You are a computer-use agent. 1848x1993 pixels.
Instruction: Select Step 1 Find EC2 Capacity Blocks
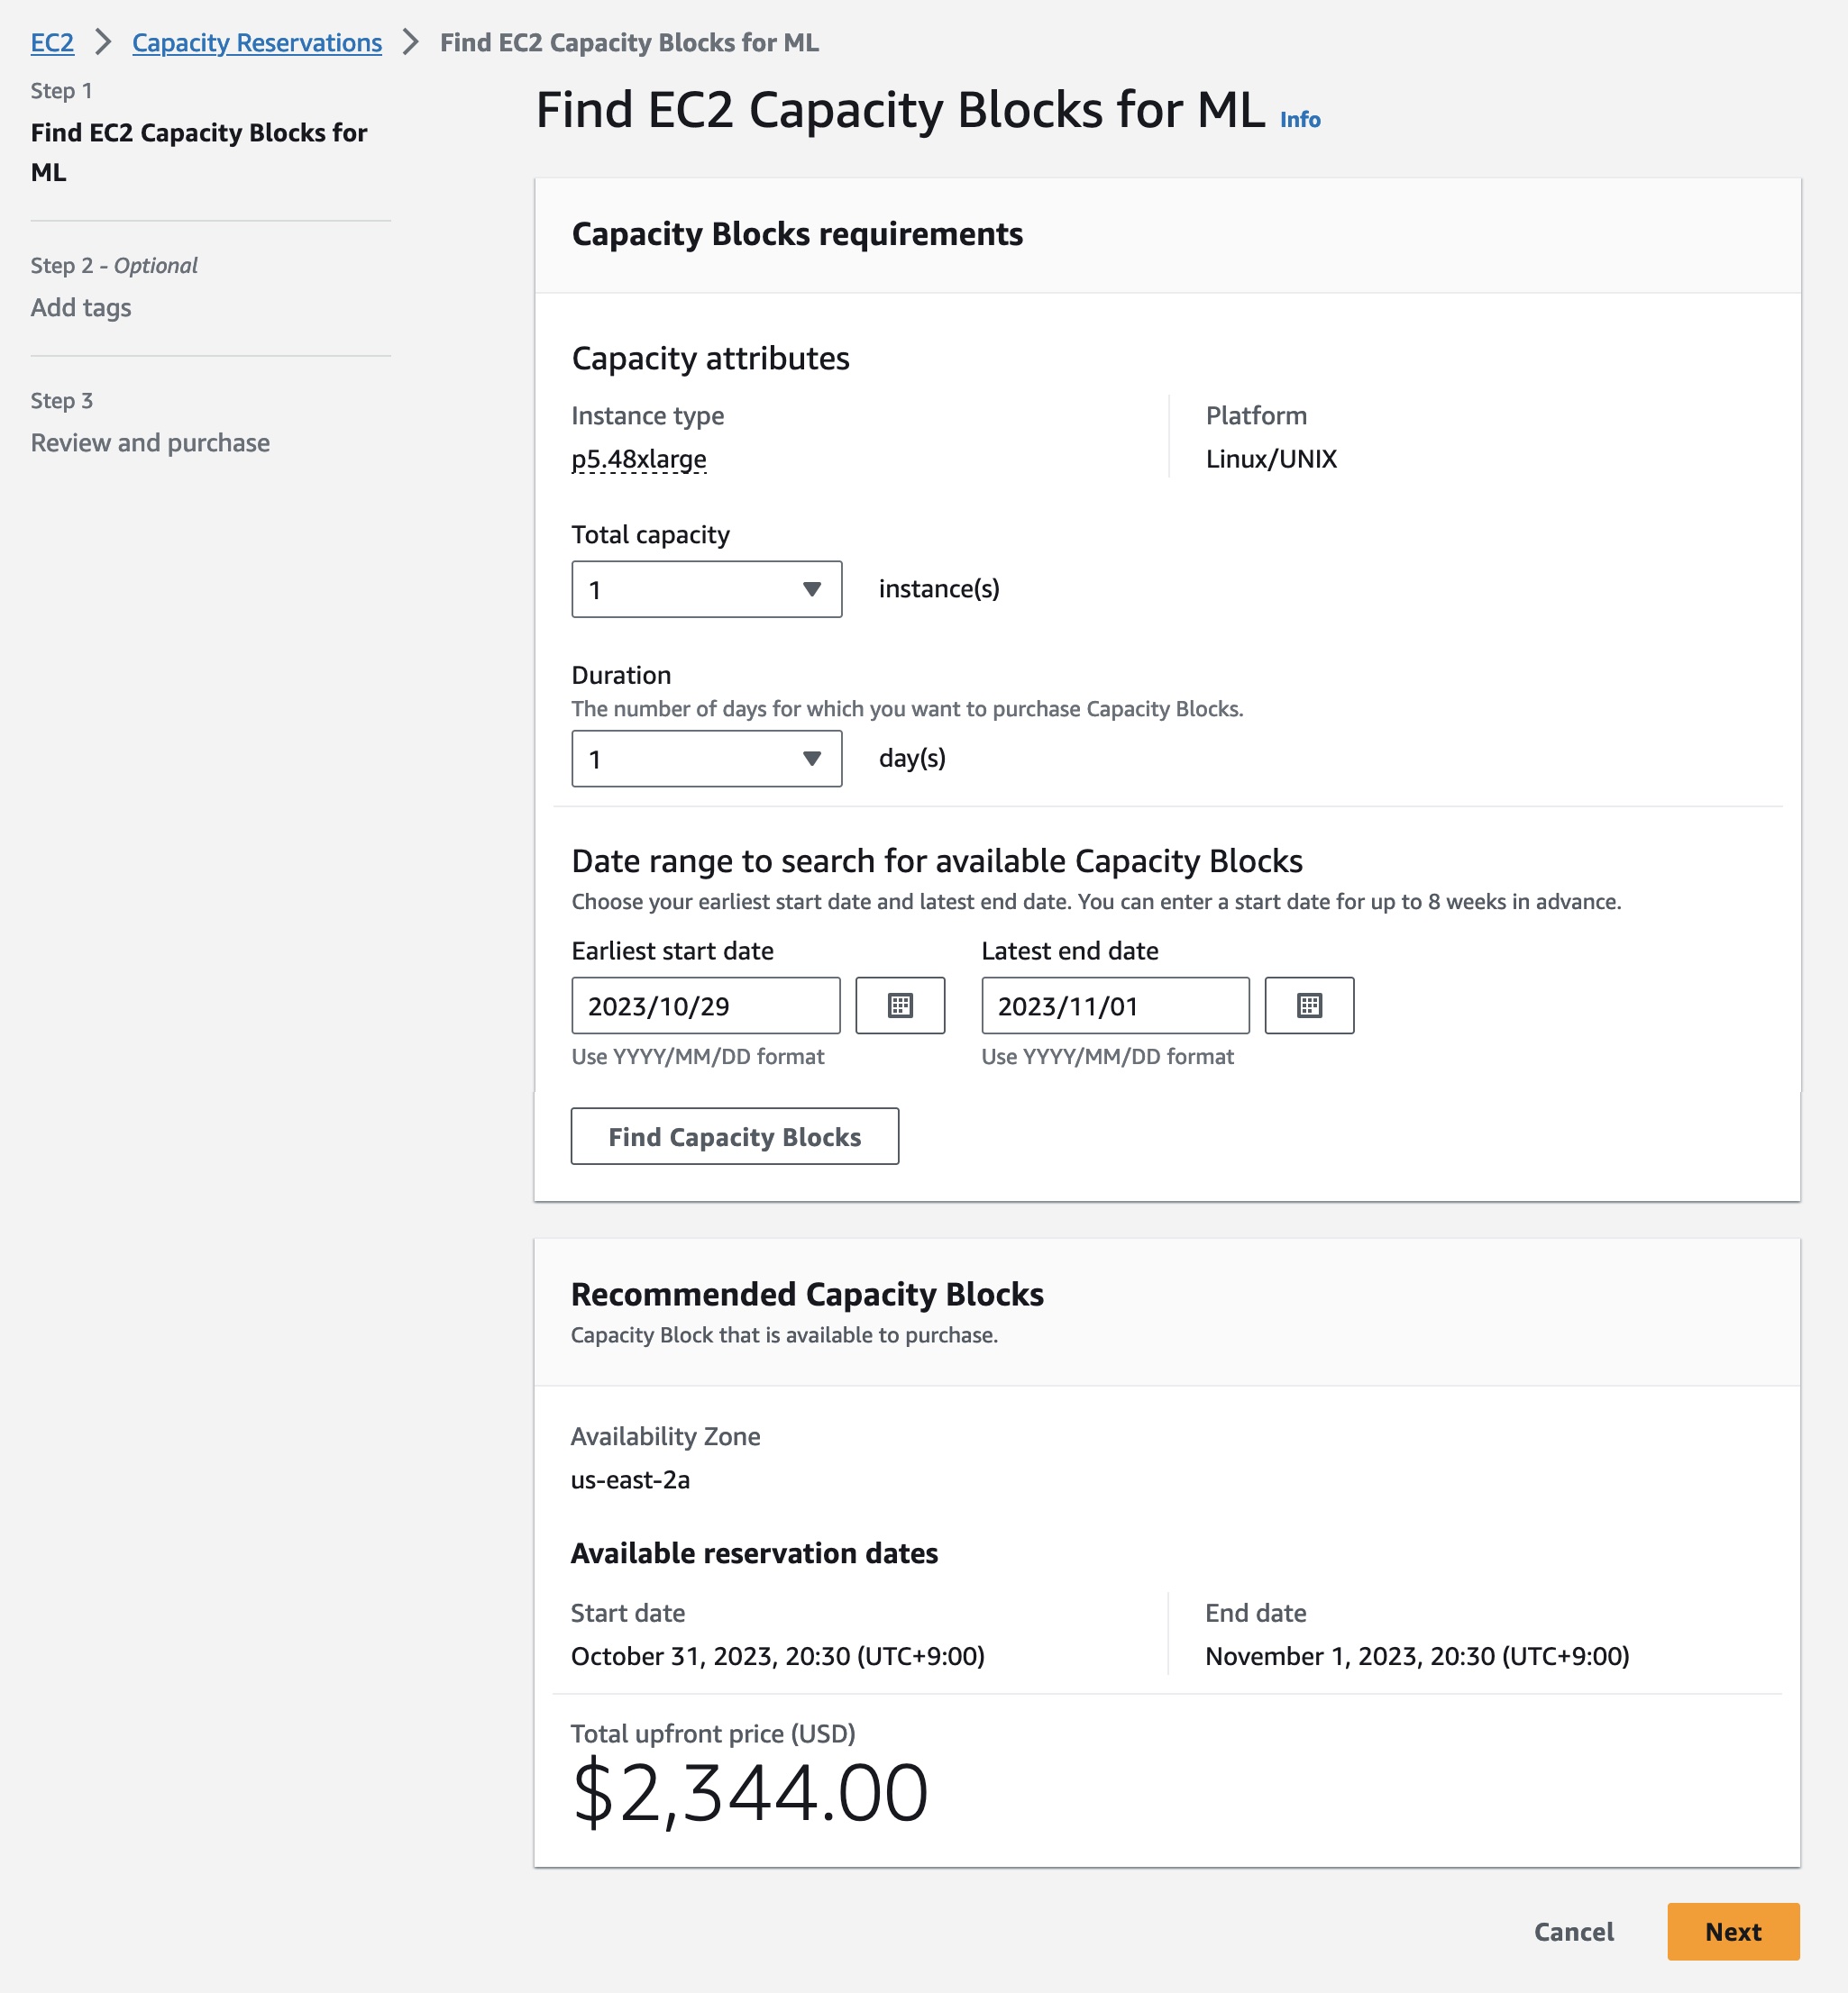pos(198,152)
